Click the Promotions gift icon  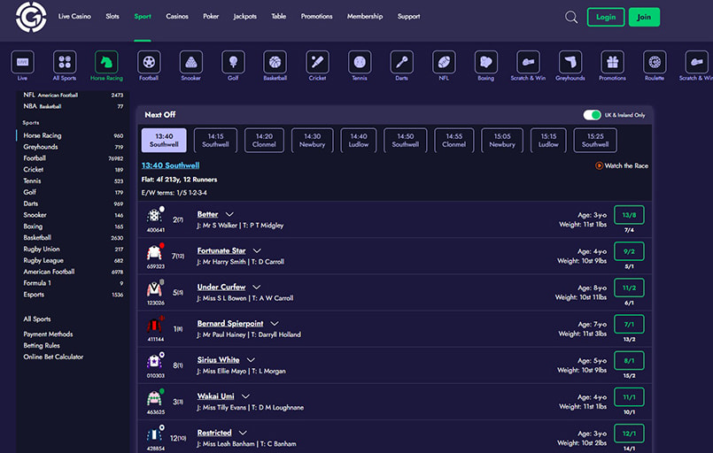click(x=612, y=62)
